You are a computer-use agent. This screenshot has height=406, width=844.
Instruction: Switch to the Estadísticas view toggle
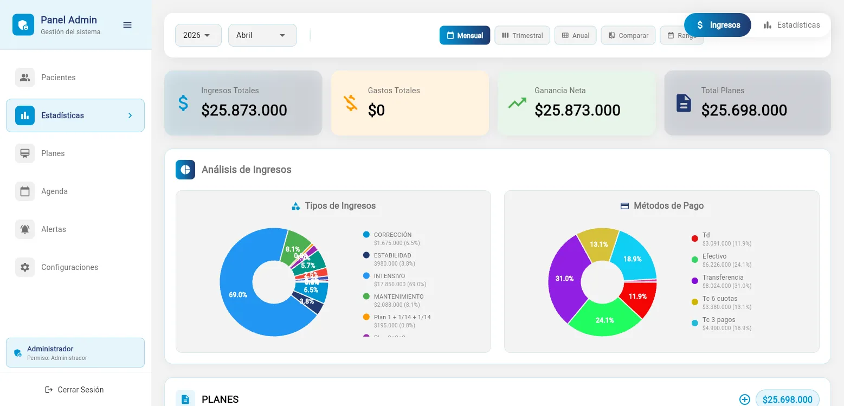791,25
